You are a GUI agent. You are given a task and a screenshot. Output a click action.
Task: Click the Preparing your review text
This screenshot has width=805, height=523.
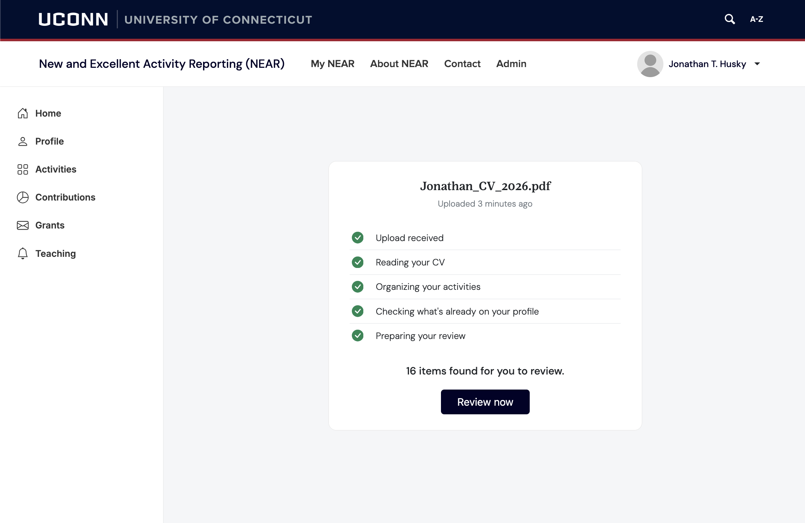point(420,336)
